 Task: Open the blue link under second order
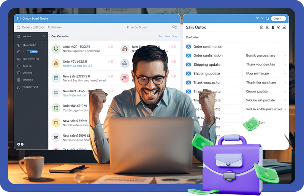pyautogui.click(x=77, y=66)
